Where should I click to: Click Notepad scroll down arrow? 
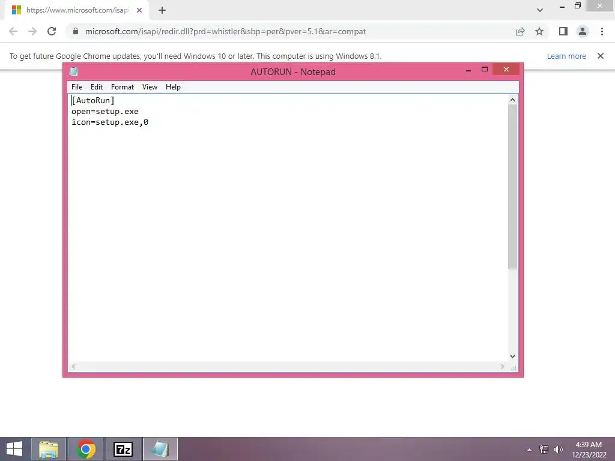[513, 357]
